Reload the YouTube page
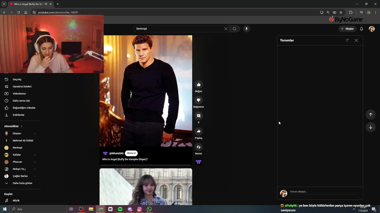 [x=18, y=12]
